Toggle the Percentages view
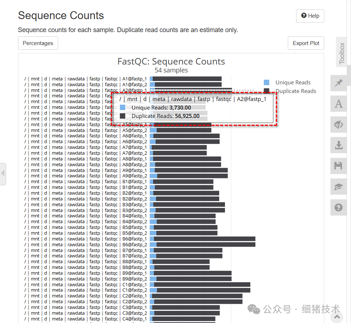The image size is (351, 323). [x=38, y=43]
